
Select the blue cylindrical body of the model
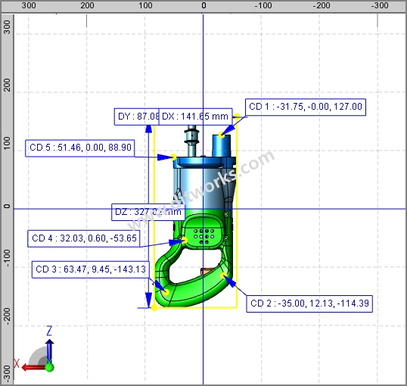[203, 187]
